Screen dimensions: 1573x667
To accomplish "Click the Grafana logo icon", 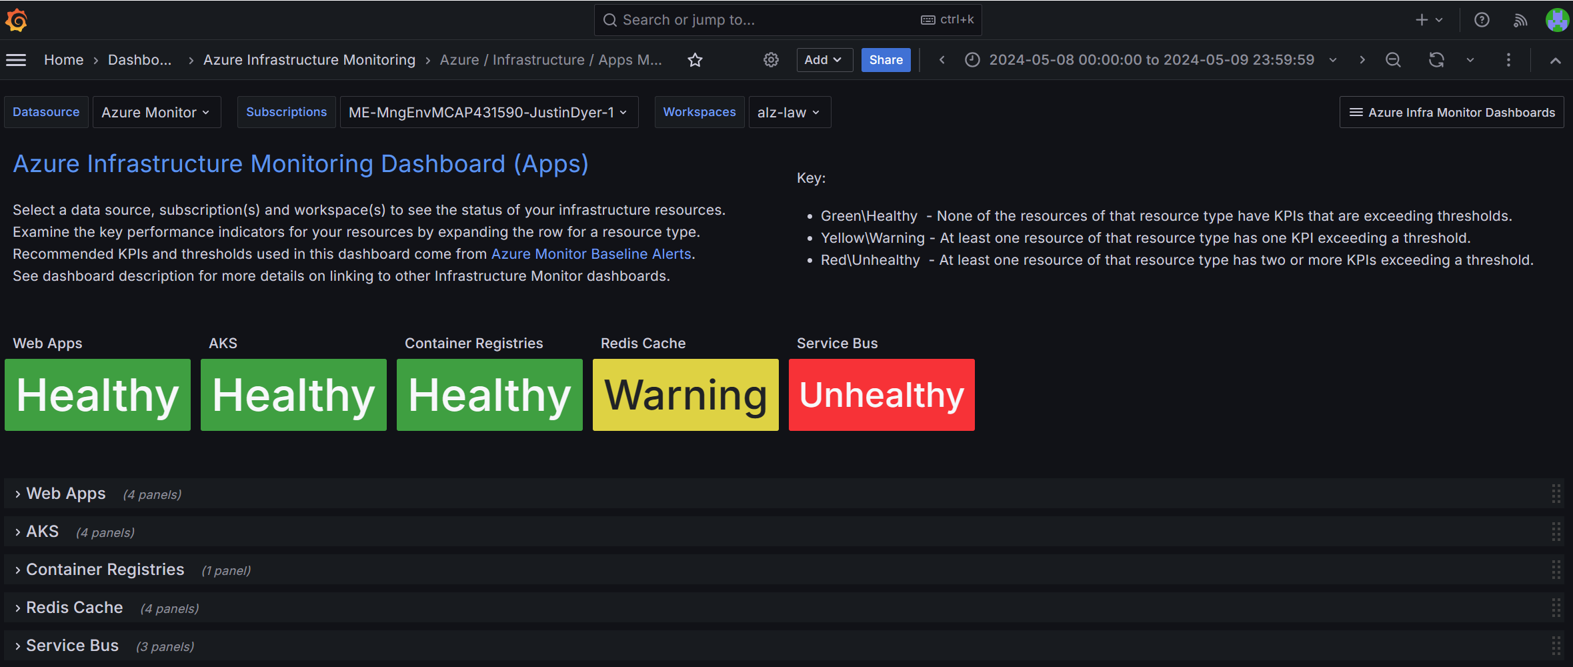I will [x=17, y=20].
